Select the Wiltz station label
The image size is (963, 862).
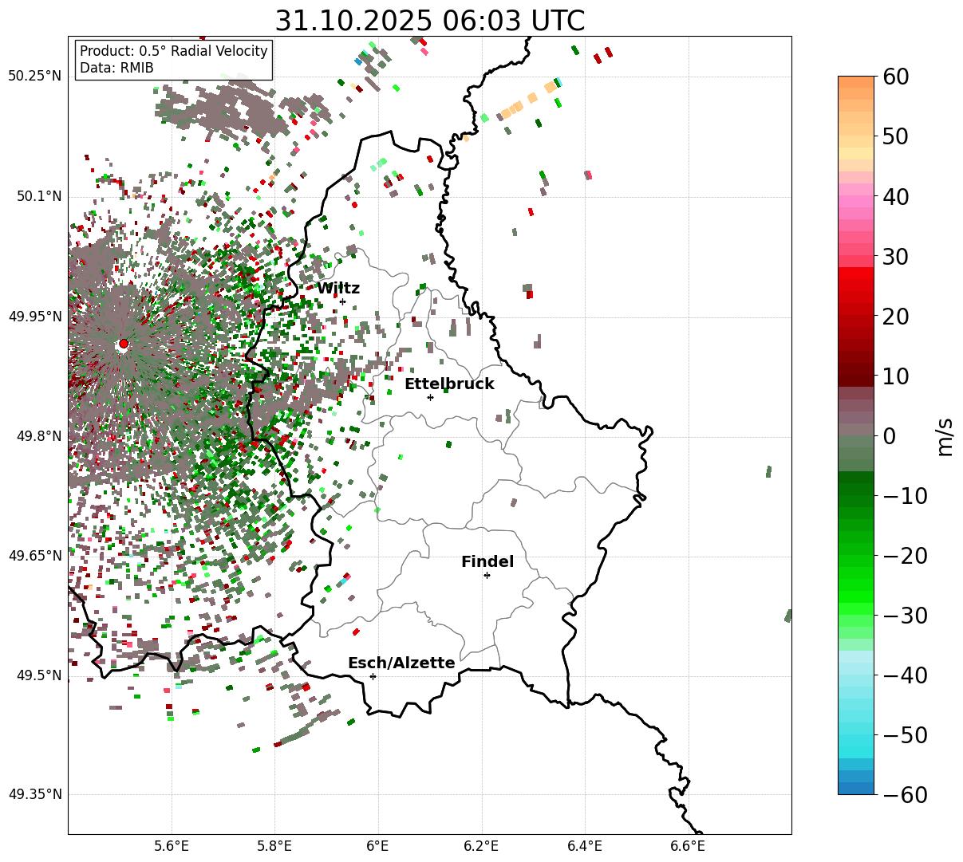[x=338, y=289]
